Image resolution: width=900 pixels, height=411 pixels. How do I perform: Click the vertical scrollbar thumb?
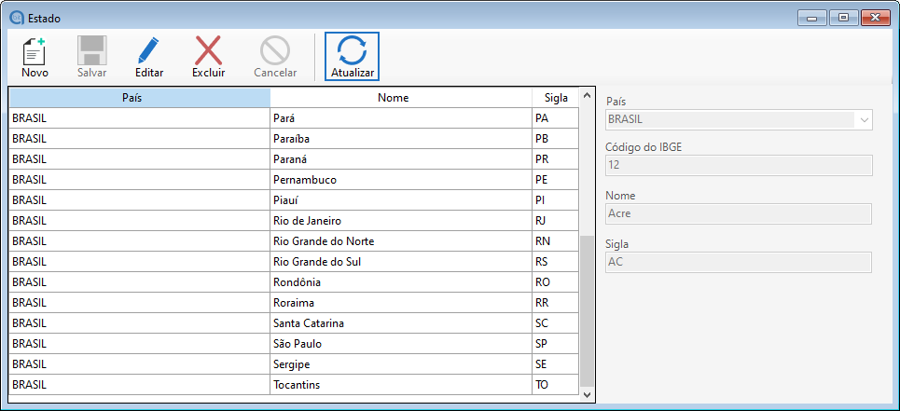pos(587,310)
